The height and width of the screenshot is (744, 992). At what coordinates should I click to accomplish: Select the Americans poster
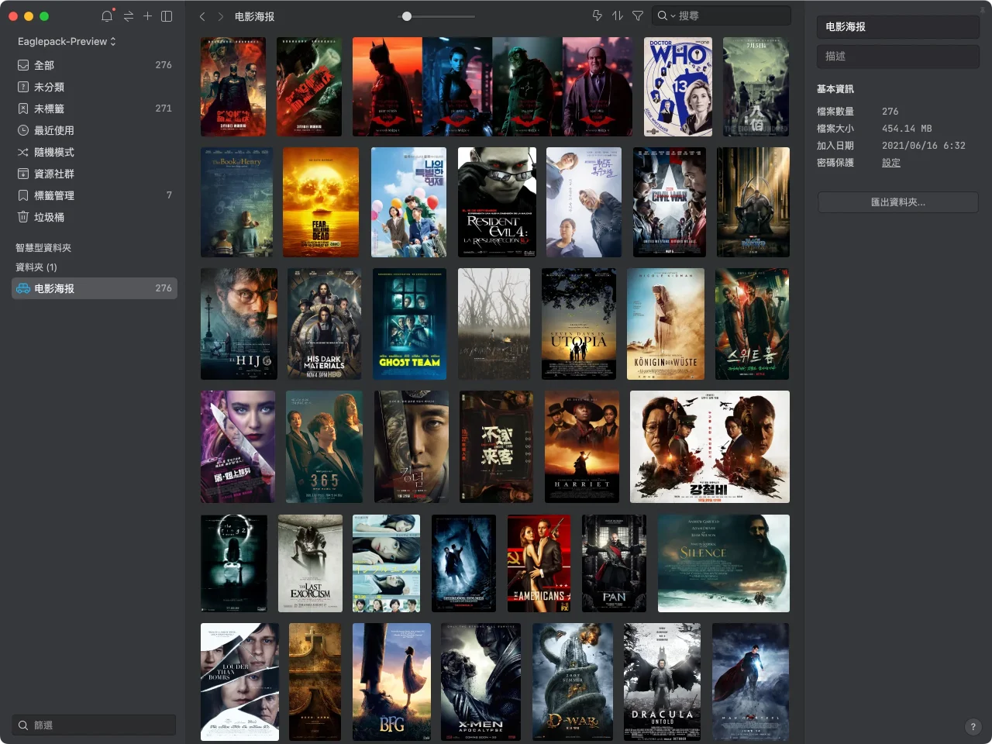(539, 563)
